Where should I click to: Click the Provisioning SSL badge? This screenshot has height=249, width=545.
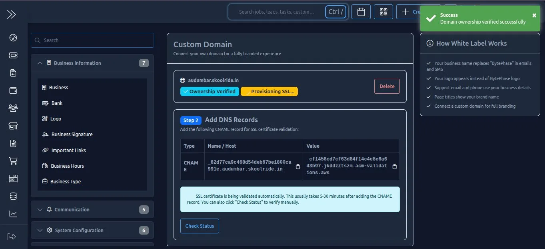(x=269, y=91)
